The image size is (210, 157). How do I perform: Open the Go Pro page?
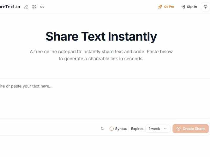[x=168, y=7]
